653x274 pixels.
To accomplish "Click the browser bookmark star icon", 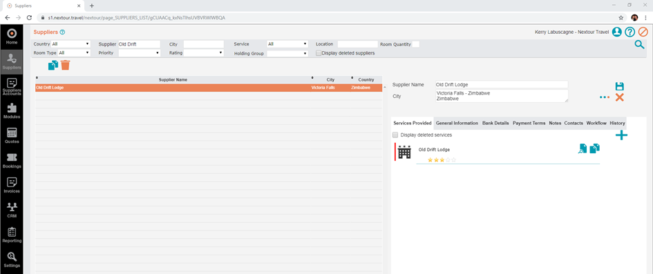I will pyautogui.click(x=621, y=18).
